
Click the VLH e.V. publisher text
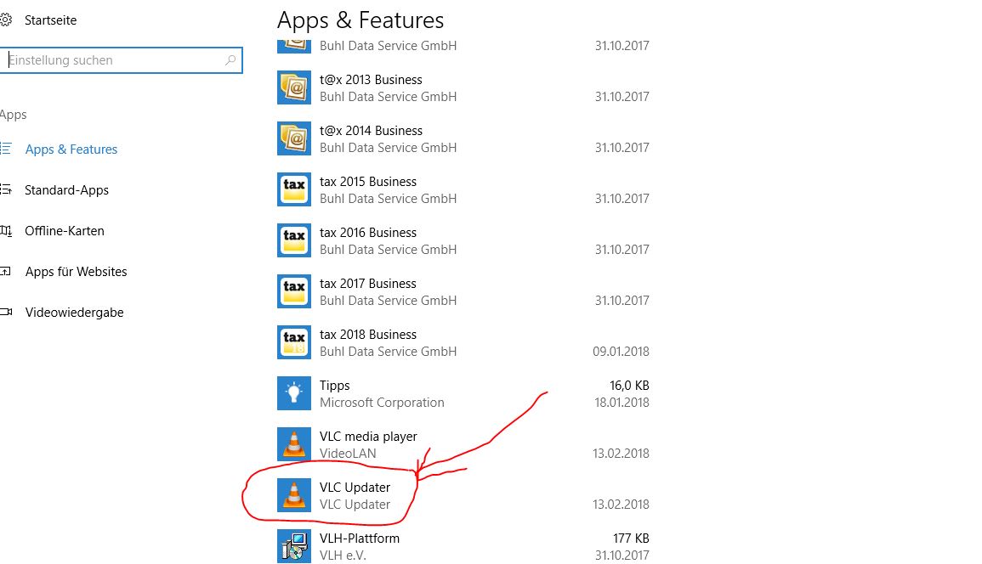click(343, 556)
